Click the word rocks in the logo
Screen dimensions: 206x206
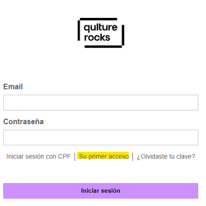click(x=97, y=37)
